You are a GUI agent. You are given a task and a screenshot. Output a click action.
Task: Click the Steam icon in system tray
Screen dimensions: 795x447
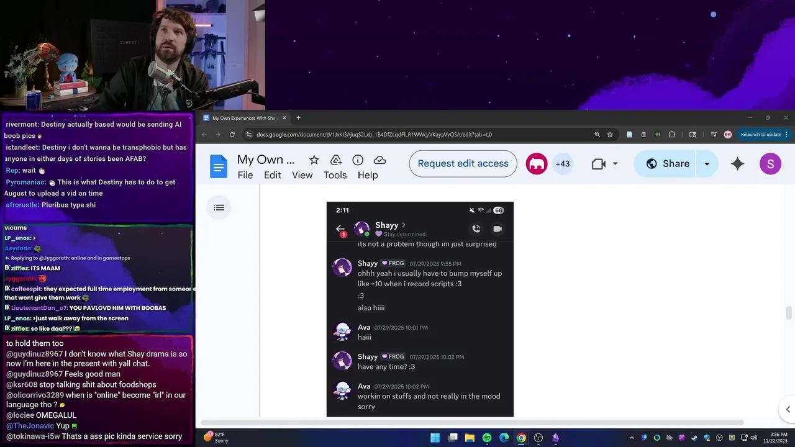694,438
